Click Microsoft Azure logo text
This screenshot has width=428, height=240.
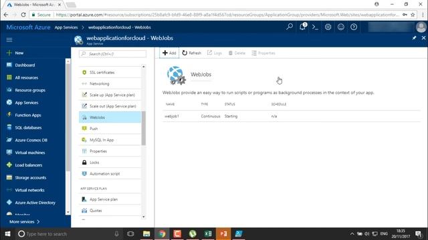[x=28, y=27]
